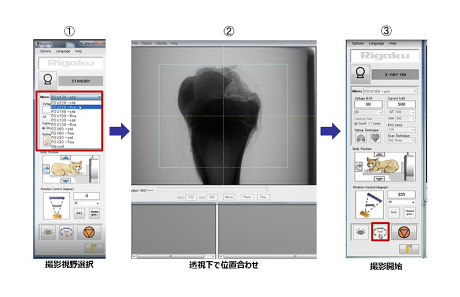Click Voltage field showing 80

pyautogui.click(x=368, y=104)
